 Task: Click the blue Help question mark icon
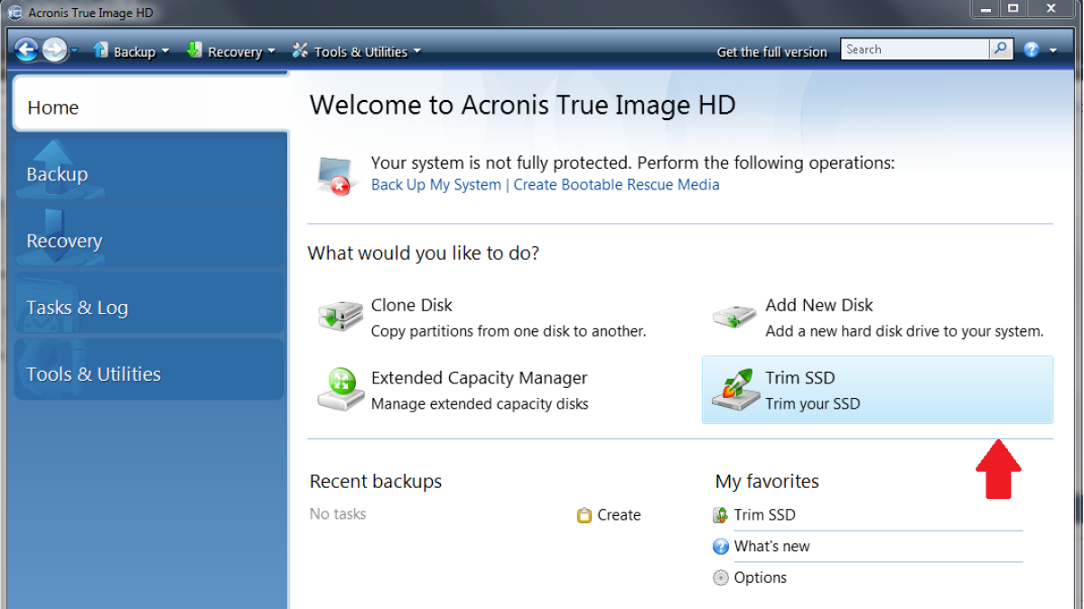tap(1032, 51)
